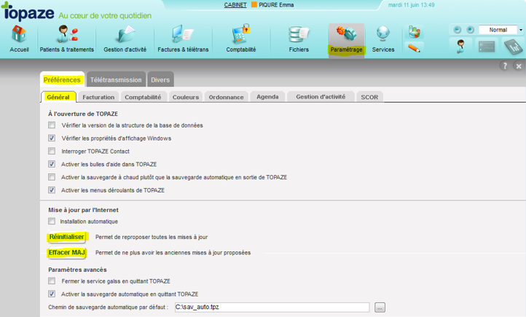Open Paramétrage module
This screenshot has width=526, height=317.
pyautogui.click(x=347, y=39)
